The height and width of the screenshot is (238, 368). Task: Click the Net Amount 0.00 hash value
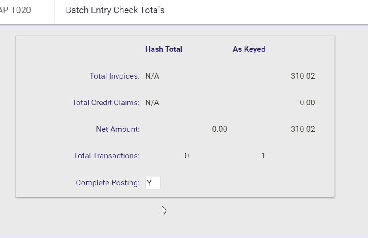219,129
